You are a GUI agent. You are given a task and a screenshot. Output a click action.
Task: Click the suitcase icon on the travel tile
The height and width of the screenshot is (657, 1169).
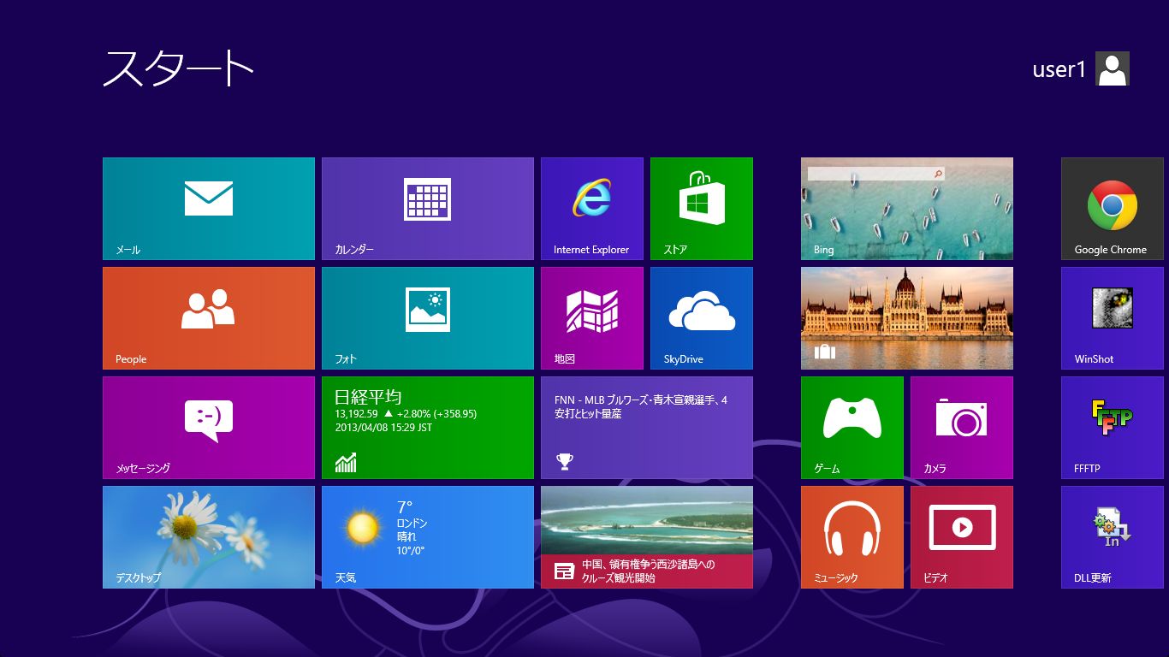(824, 352)
